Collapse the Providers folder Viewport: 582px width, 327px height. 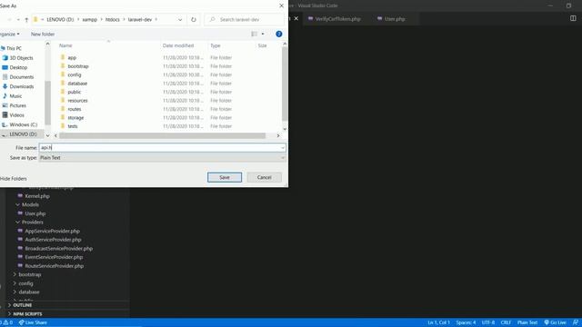coord(33,222)
